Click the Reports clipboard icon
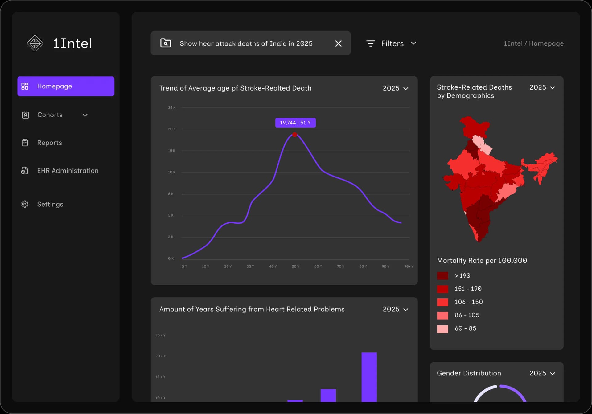 click(25, 143)
